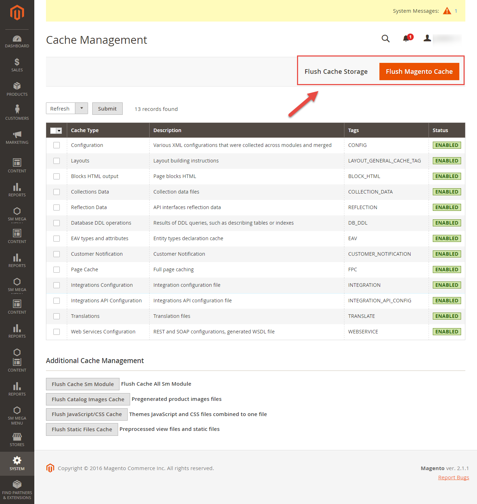477x504 pixels.
Task: Check the Database DDL operations checkbox
Action: tap(57, 223)
